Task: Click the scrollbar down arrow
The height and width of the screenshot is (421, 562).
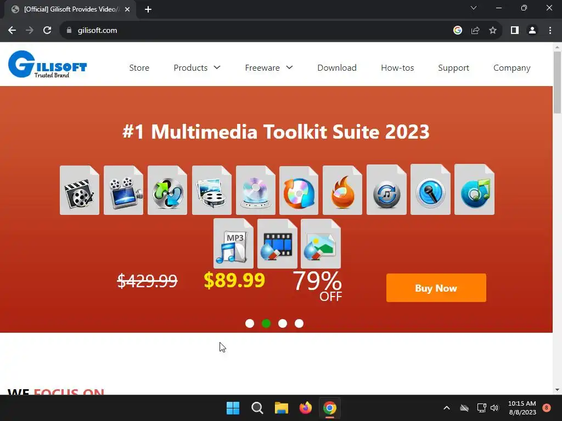Action: tap(558, 390)
